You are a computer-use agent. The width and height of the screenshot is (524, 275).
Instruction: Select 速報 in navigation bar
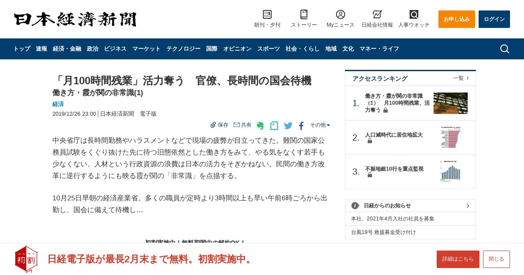click(x=41, y=49)
